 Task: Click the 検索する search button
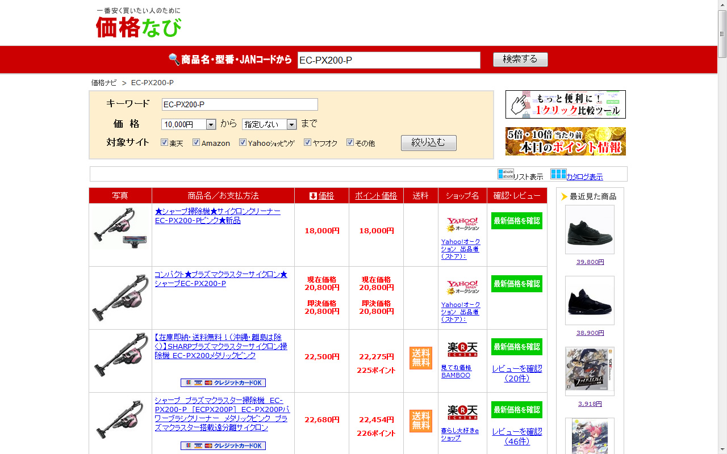[520, 59]
